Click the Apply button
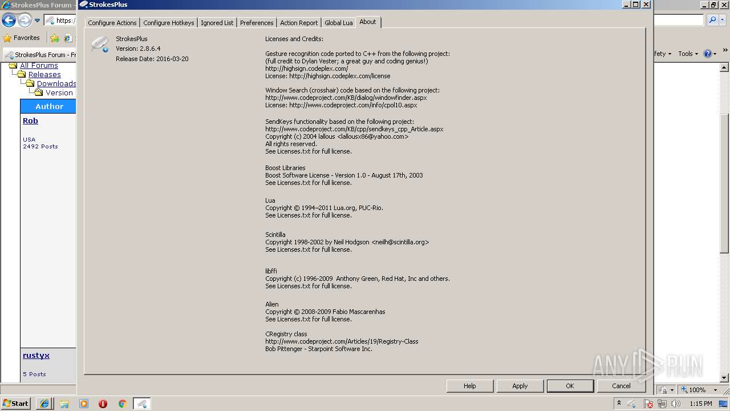 [520, 386]
